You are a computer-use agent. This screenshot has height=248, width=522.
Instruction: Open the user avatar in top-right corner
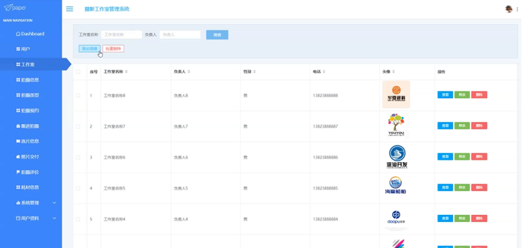click(508, 9)
